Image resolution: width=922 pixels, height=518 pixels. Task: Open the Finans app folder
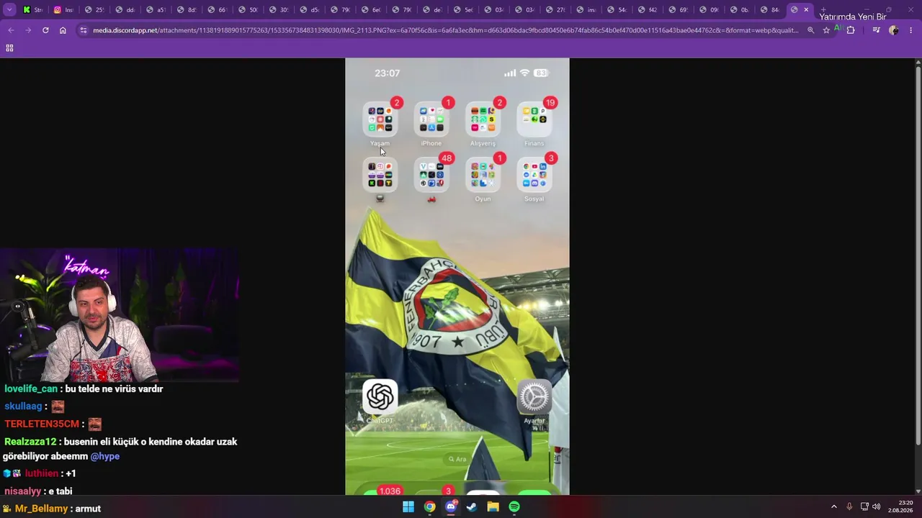[x=534, y=119]
